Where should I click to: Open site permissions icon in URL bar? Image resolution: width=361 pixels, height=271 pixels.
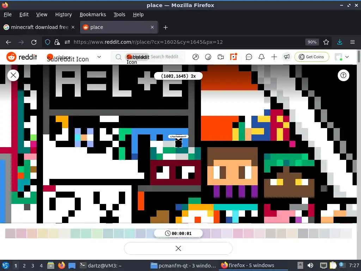pos(67,42)
